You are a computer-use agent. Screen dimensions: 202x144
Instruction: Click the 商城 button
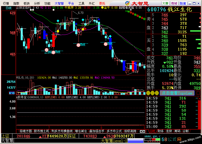coord(174,4)
